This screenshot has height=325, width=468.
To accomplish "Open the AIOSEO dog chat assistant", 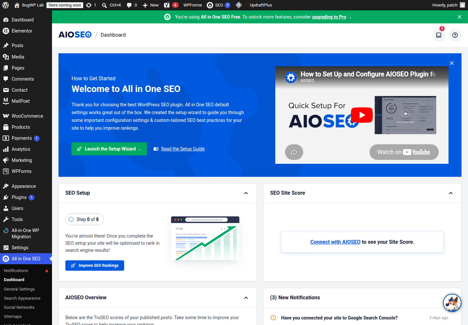I will pyautogui.click(x=452, y=303).
